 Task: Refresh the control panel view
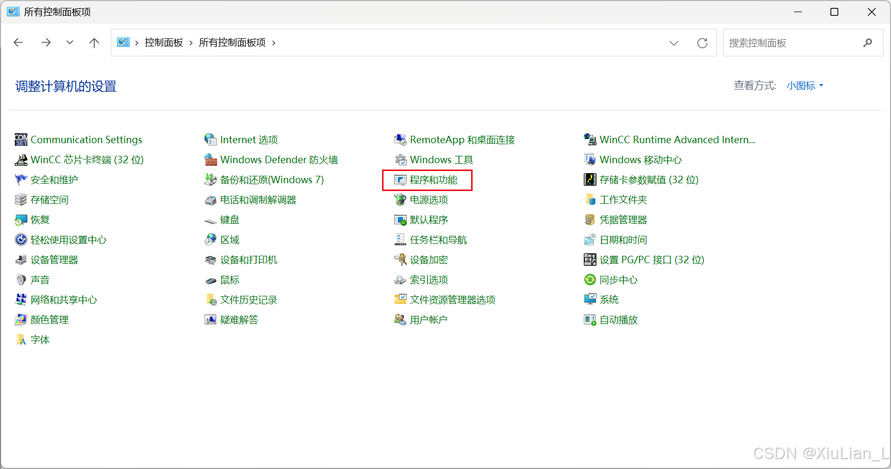tap(702, 43)
